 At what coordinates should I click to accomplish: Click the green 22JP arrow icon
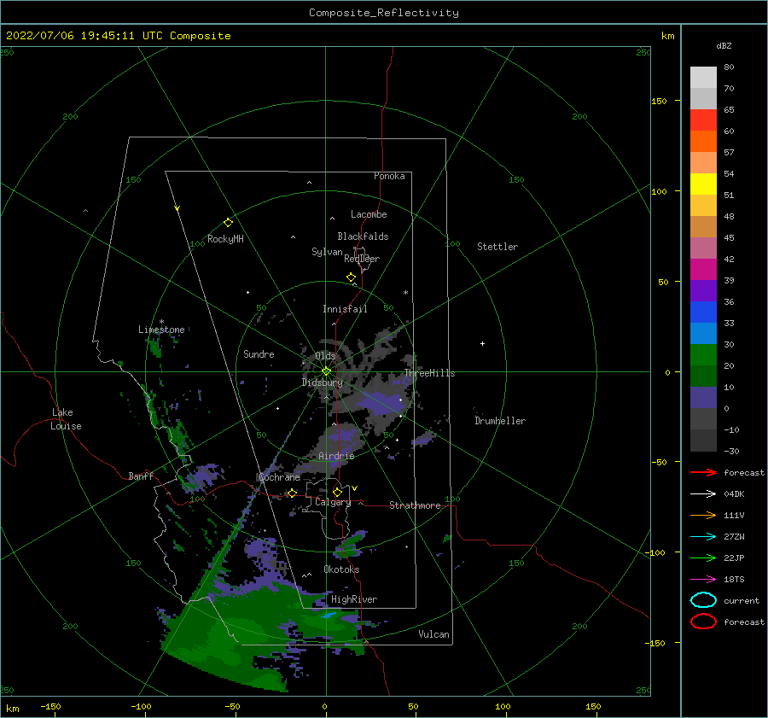(703, 557)
